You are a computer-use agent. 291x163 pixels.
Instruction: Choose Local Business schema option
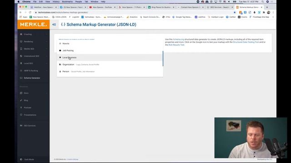pos(110,58)
